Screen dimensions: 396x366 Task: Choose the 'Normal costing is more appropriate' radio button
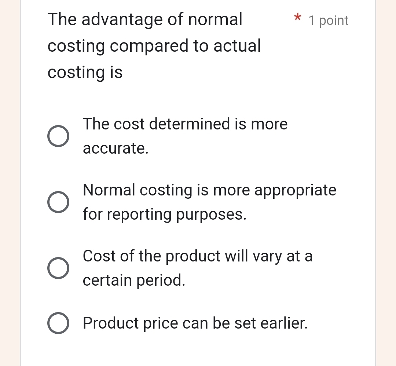point(58,202)
